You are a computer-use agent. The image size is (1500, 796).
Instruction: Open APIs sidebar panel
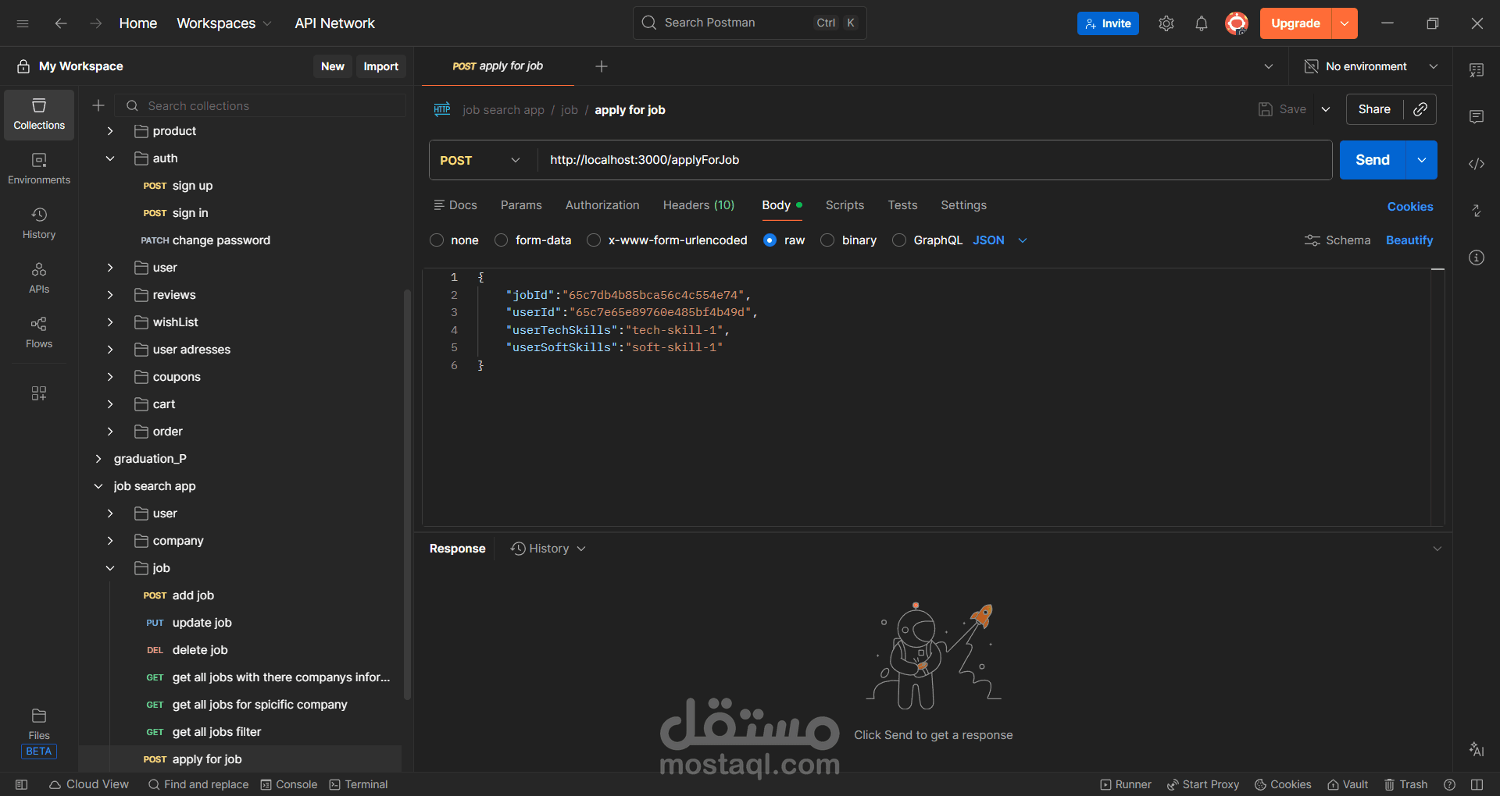(39, 279)
